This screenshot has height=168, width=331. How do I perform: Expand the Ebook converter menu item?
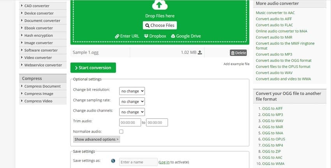(43, 28)
